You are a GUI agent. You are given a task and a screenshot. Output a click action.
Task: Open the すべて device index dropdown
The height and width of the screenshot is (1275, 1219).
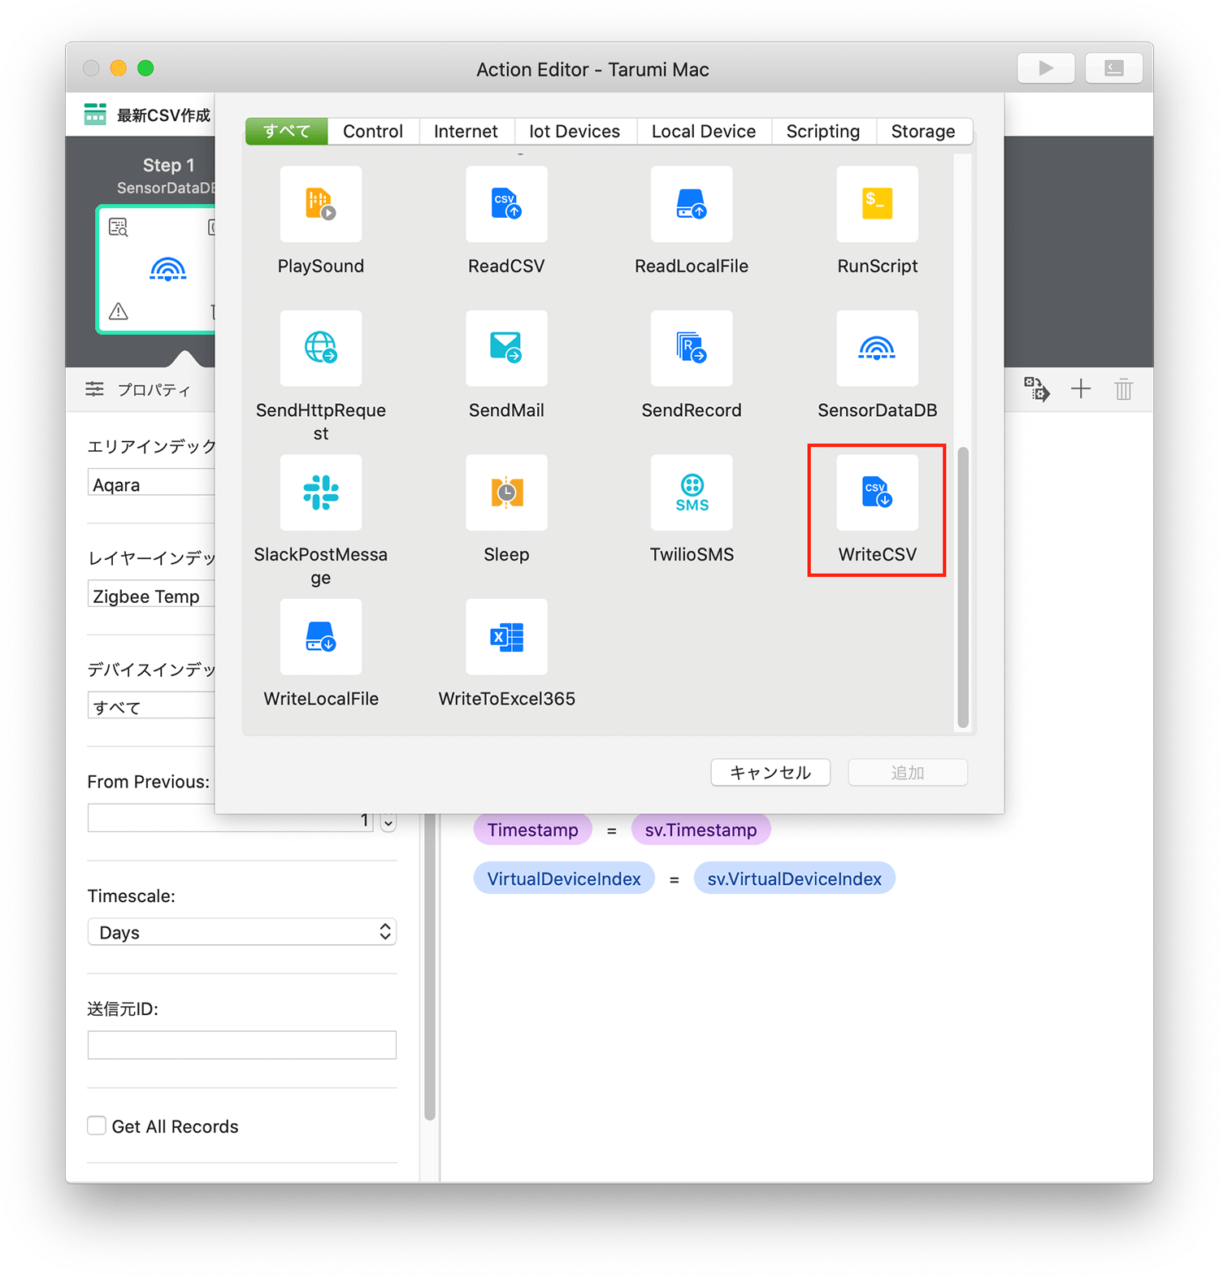click(x=151, y=706)
